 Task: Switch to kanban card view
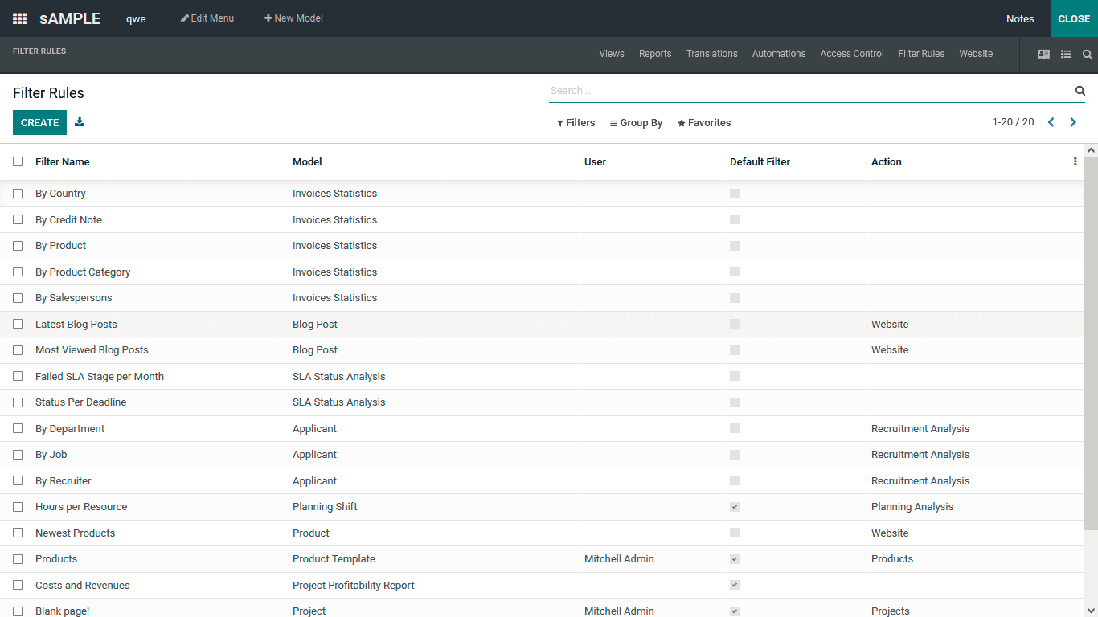click(1043, 54)
